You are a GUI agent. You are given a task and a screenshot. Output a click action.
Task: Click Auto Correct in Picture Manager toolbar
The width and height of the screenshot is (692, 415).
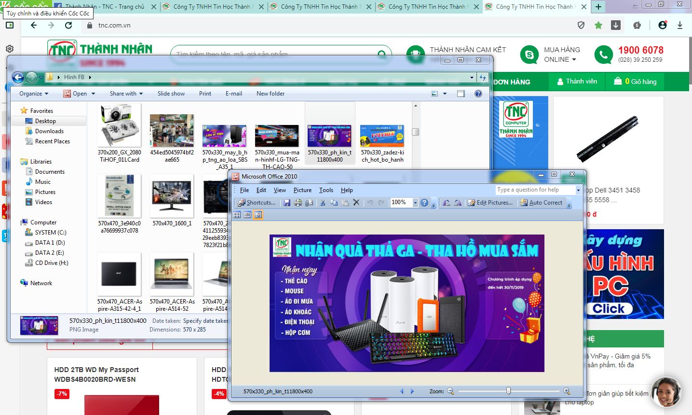click(542, 203)
